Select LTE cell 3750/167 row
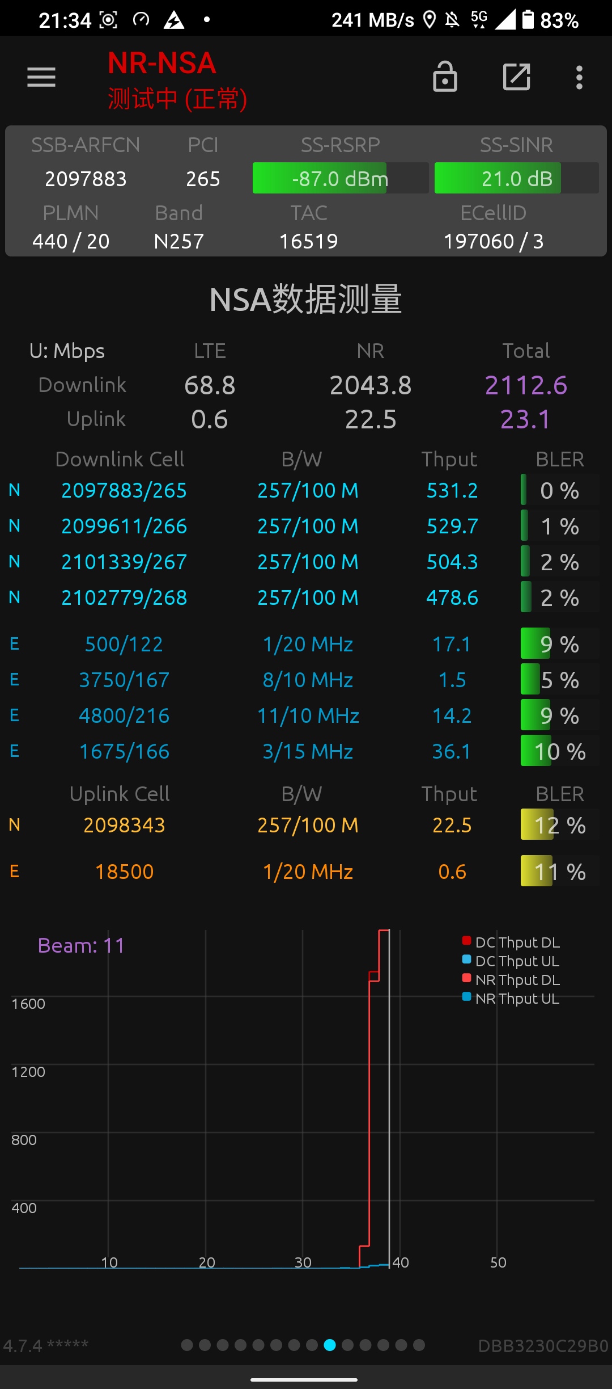The image size is (612, 1389). coord(306,680)
